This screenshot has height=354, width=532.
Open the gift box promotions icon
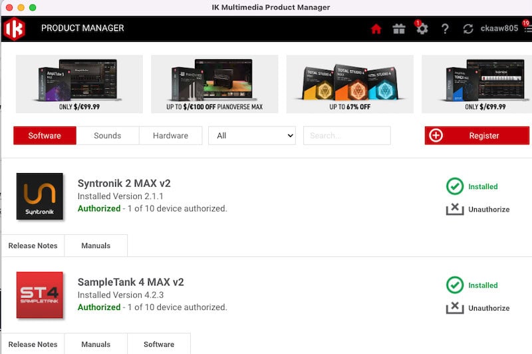click(399, 29)
